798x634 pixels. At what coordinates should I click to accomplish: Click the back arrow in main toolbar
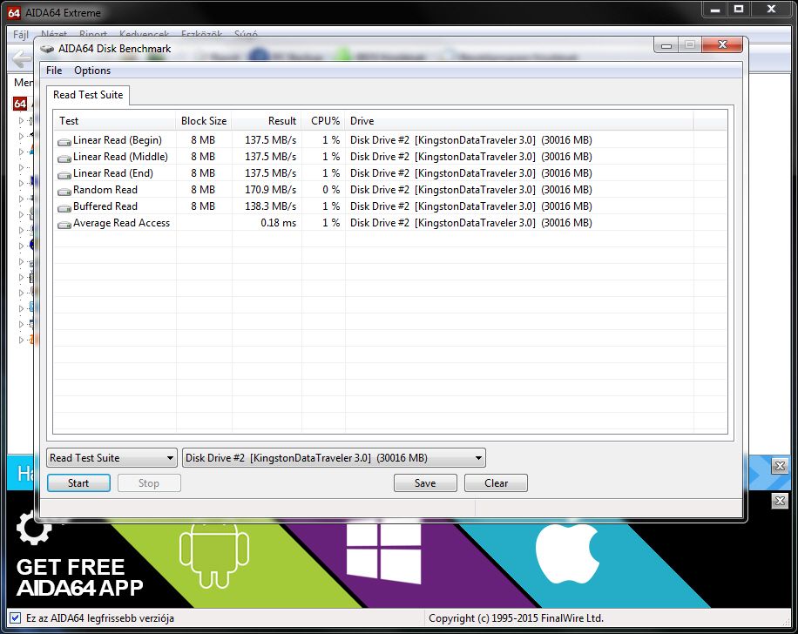[x=22, y=59]
